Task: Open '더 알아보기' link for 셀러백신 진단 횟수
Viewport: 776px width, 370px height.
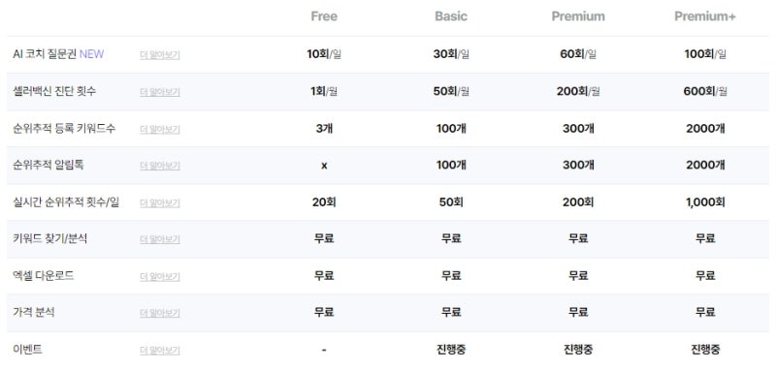Action: 160,92
